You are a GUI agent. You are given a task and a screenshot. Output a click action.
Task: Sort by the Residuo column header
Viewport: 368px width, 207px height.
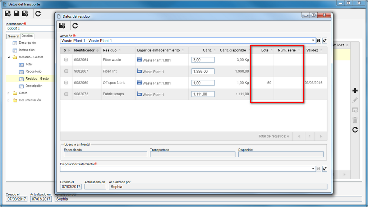[x=118, y=50]
